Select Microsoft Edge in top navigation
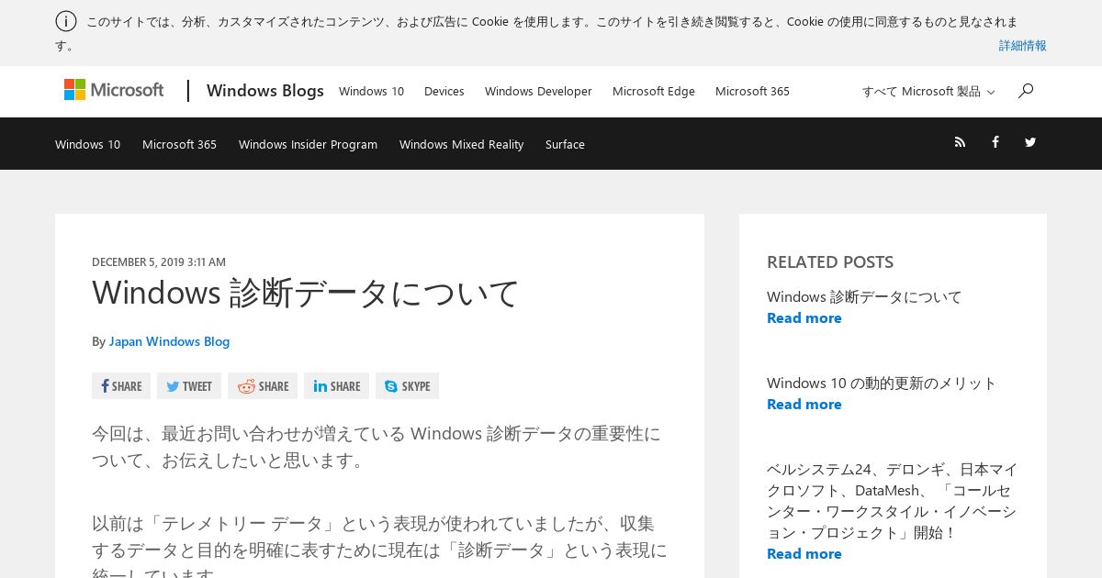 654,92
